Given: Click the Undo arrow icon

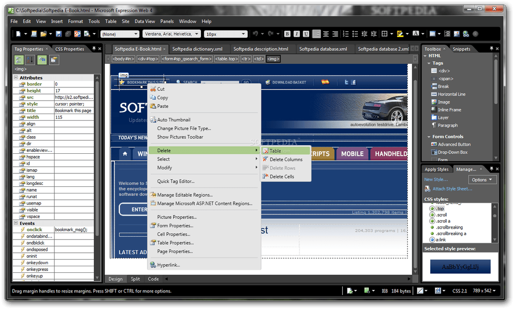Looking at the screenshot, I should click(255, 34).
